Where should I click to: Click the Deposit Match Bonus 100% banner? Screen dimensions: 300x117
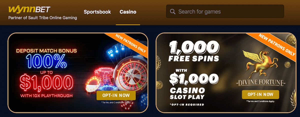coord(78,72)
